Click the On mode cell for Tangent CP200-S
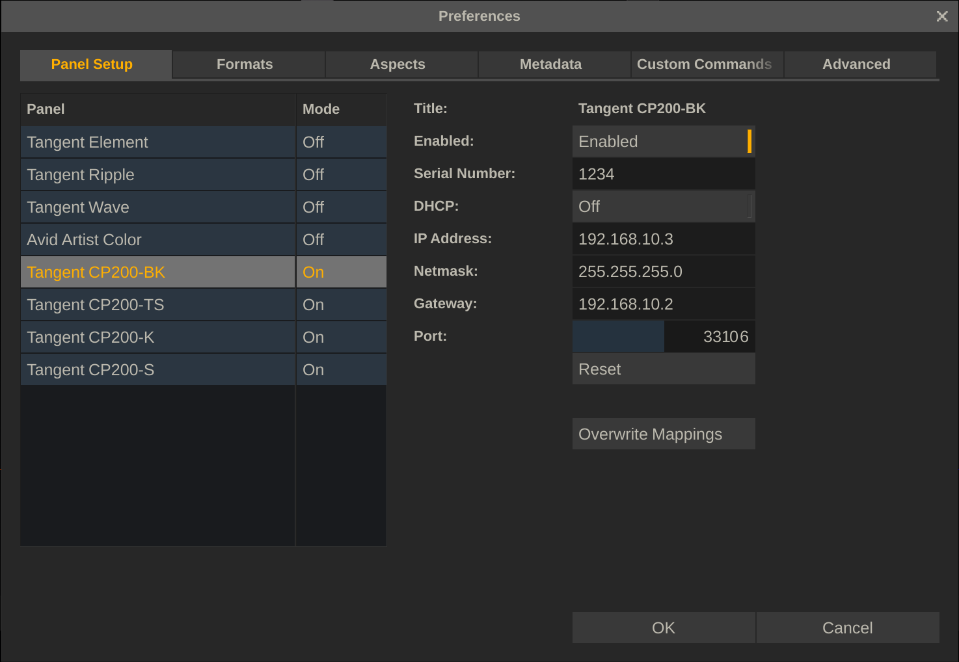This screenshot has height=662, width=959. click(342, 369)
